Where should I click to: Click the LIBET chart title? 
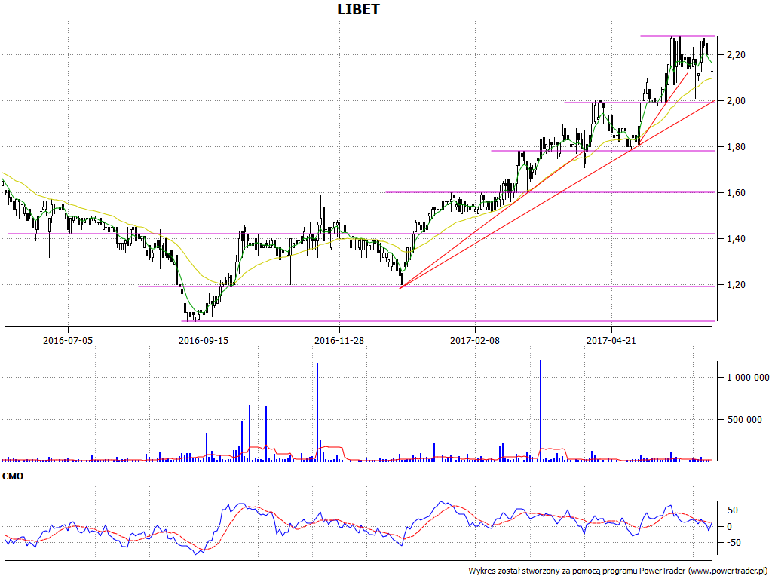coord(358,9)
